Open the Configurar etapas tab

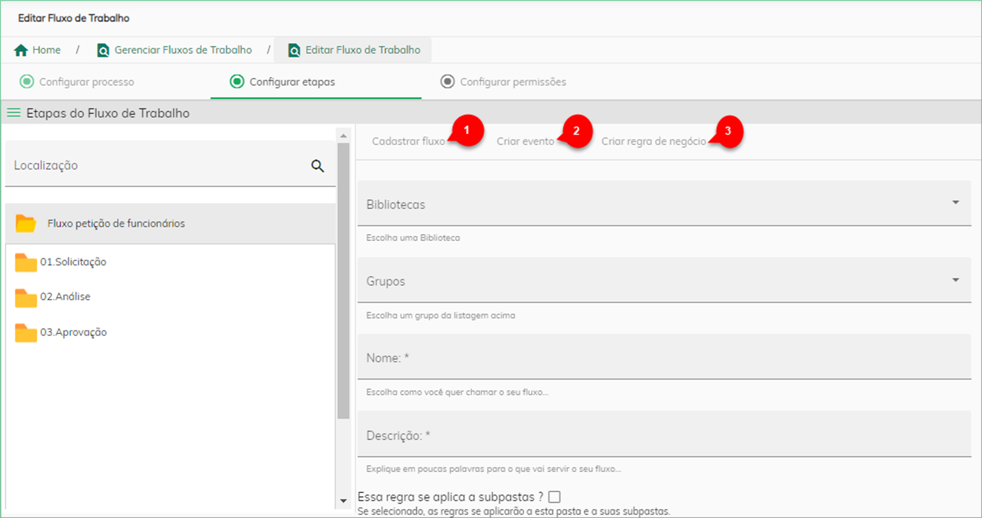[316, 81]
